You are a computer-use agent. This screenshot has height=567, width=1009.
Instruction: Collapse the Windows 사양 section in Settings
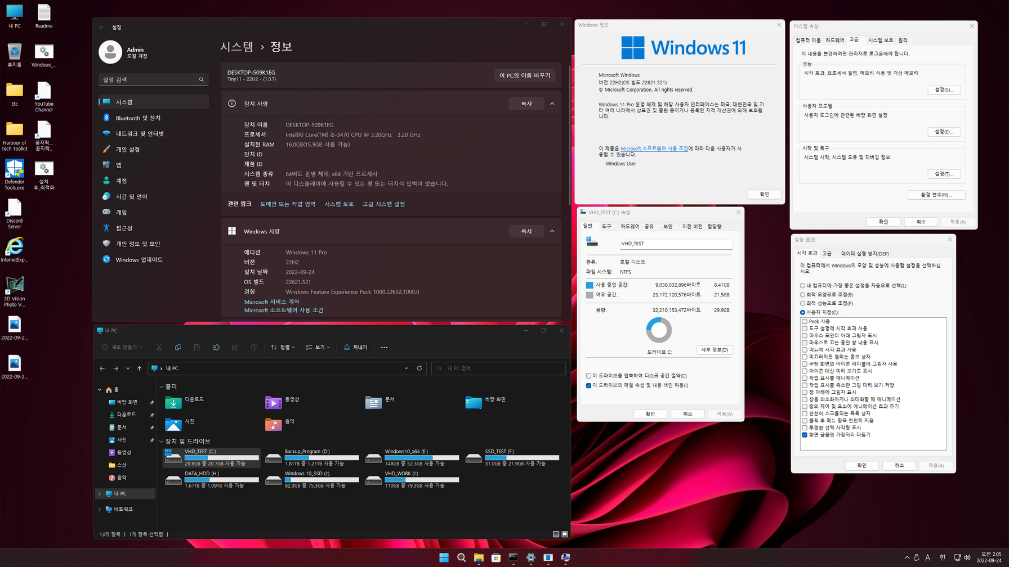click(552, 231)
